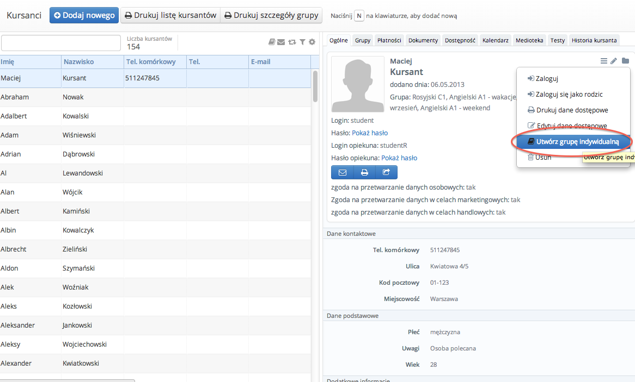Viewport: 635px width, 382px height.
Task: Select 'Utwórz grupę indywidualną' menu entry
Action: 572,141
